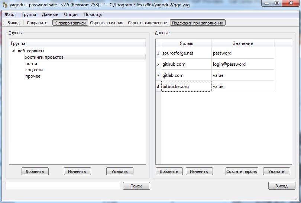The height and width of the screenshot is (203, 301).
Task: Open the 'Данные' menu
Action: pyautogui.click(x=50, y=14)
